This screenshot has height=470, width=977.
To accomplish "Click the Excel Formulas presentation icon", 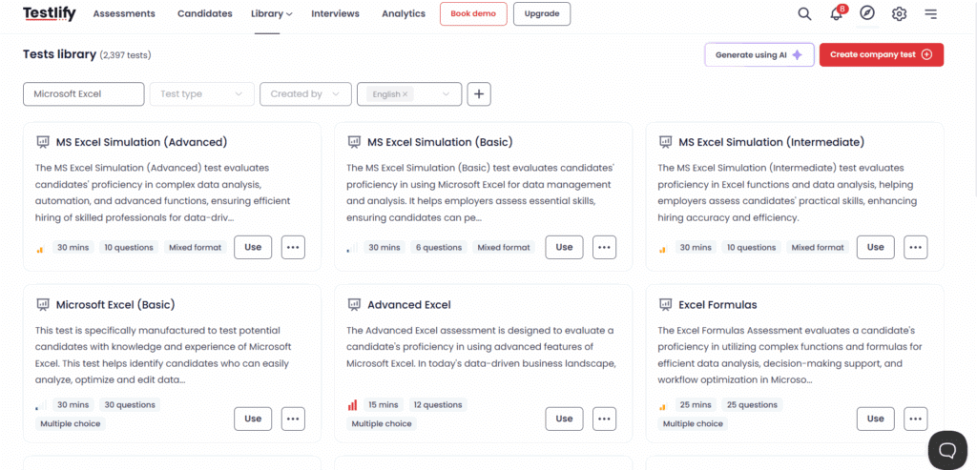I will click(x=665, y=304).
